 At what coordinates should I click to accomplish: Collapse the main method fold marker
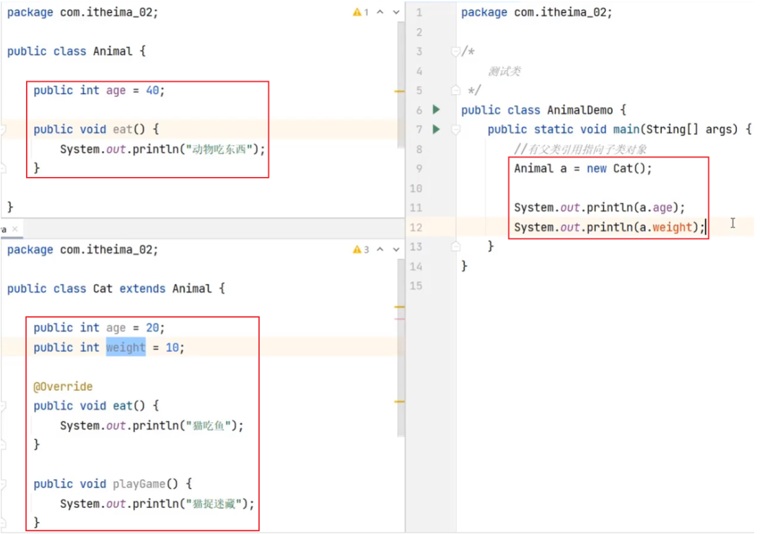[455, 130]
